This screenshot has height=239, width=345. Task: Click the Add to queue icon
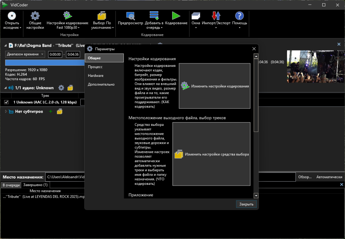point(154,16)
